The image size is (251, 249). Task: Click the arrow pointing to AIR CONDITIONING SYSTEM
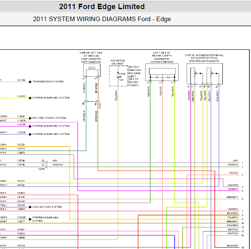[x=30, y=118]
